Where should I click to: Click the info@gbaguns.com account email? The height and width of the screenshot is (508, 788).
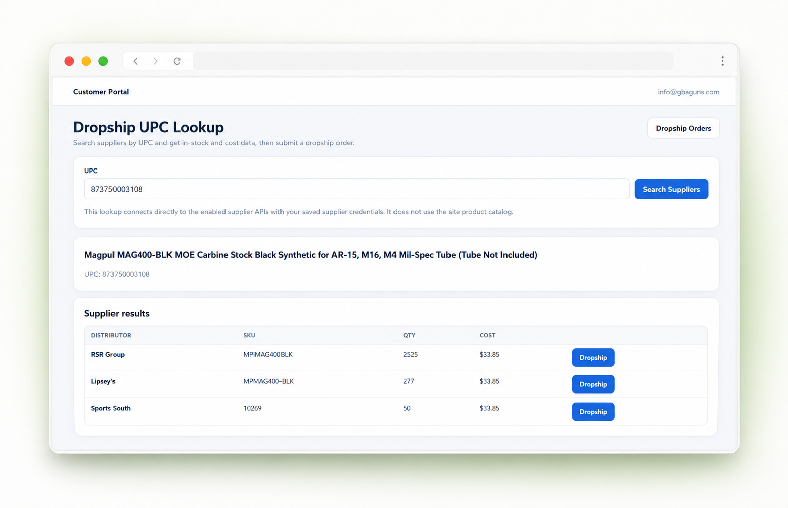coord(689,92)
